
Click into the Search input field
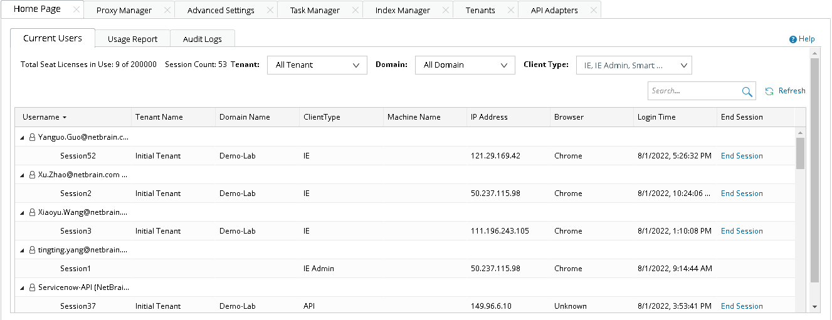pos(693,91)
